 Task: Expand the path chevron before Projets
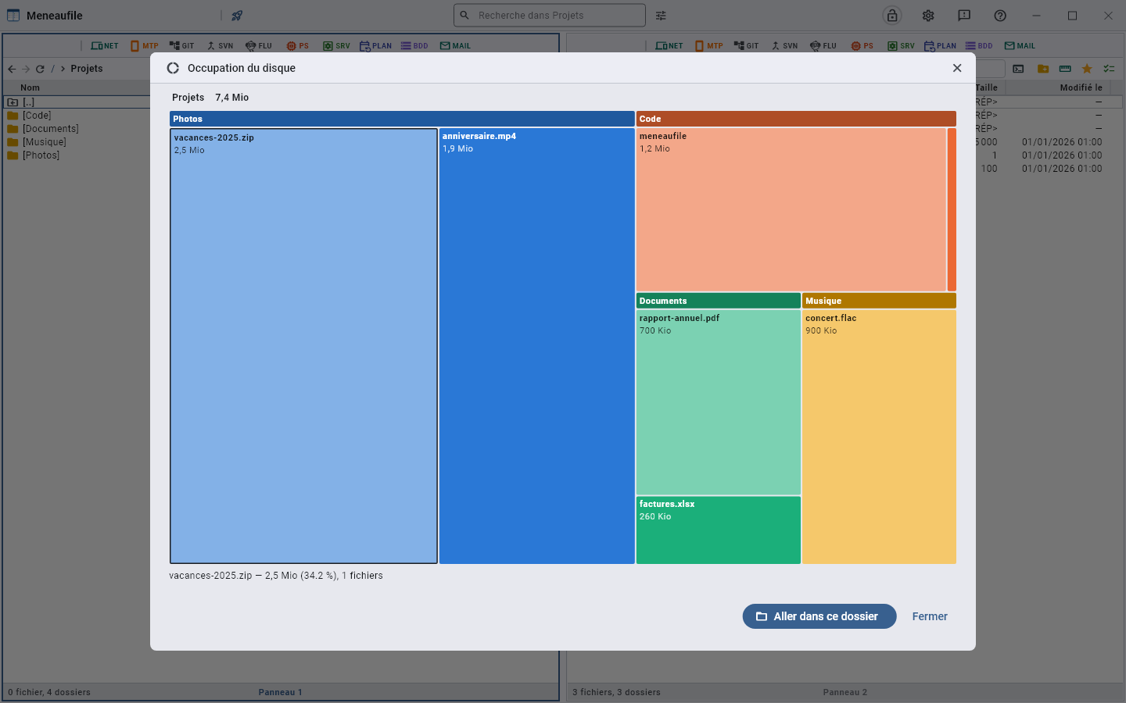click(63, 69)
